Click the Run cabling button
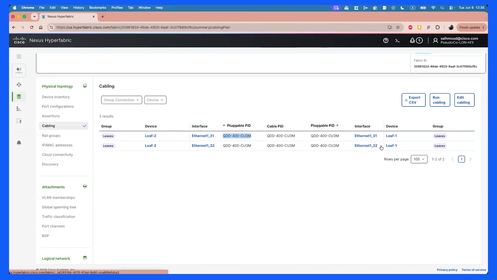The height and width of the screenshot is (280, 497). 440,100
